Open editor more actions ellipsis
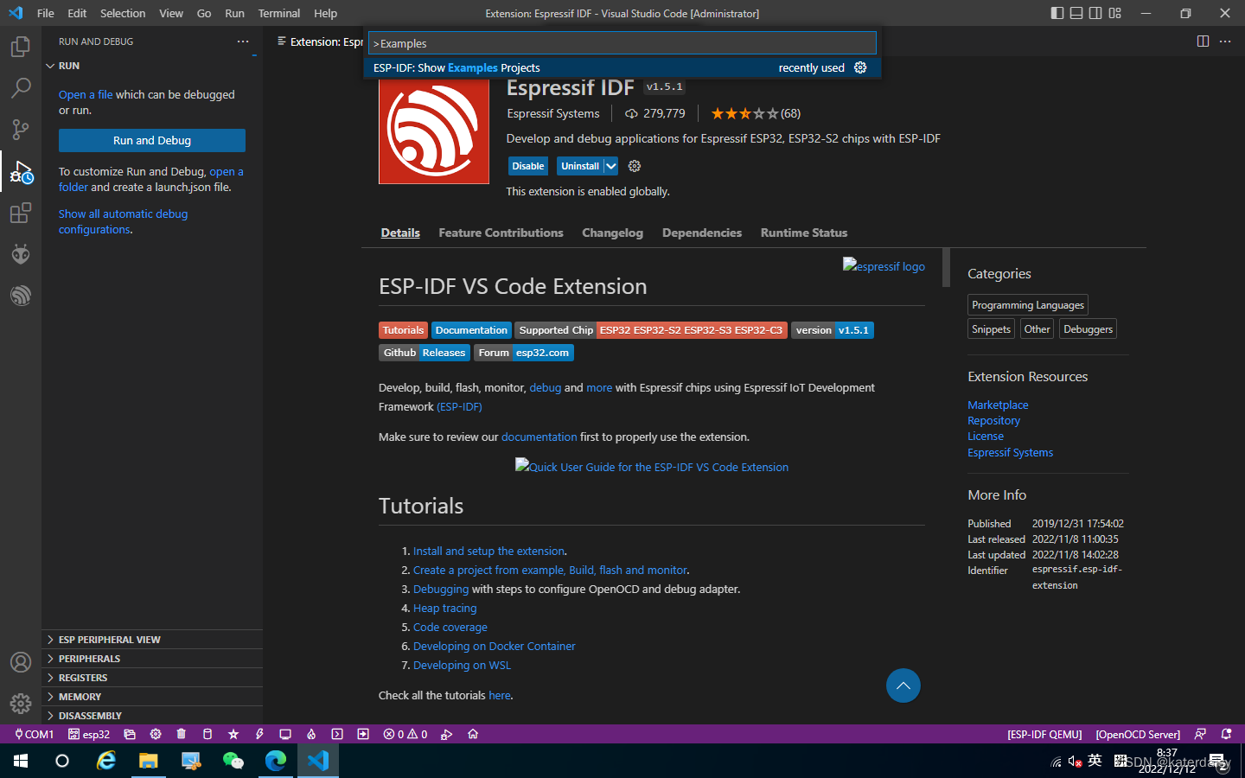Viewport: 1245px width, 778px height. click(x=1225, y=41)
